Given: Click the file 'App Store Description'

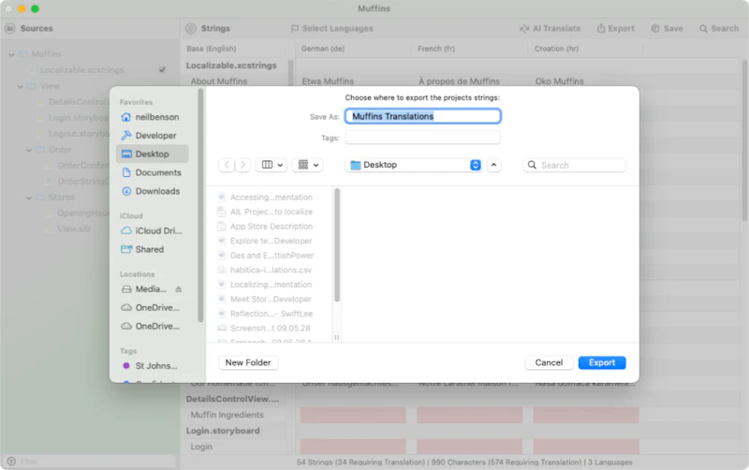Looking at the screenshot, I should point(272,227).
